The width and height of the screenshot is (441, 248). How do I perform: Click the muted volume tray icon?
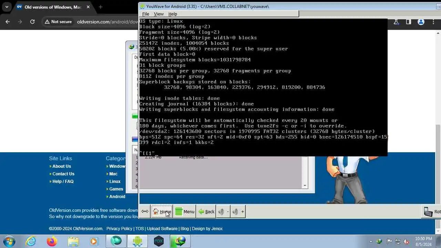point(407,241)
